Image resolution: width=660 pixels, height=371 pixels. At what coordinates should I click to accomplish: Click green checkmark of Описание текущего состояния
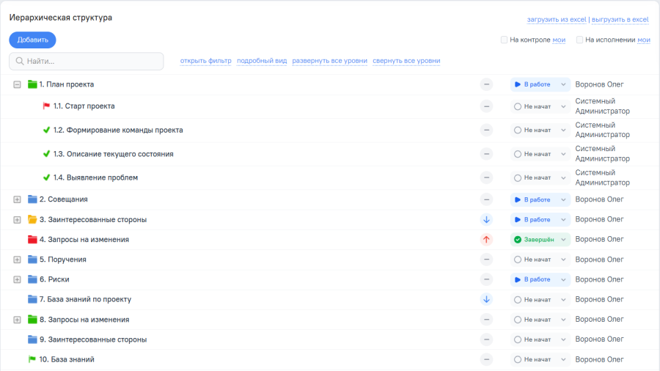tap(46, 154)
